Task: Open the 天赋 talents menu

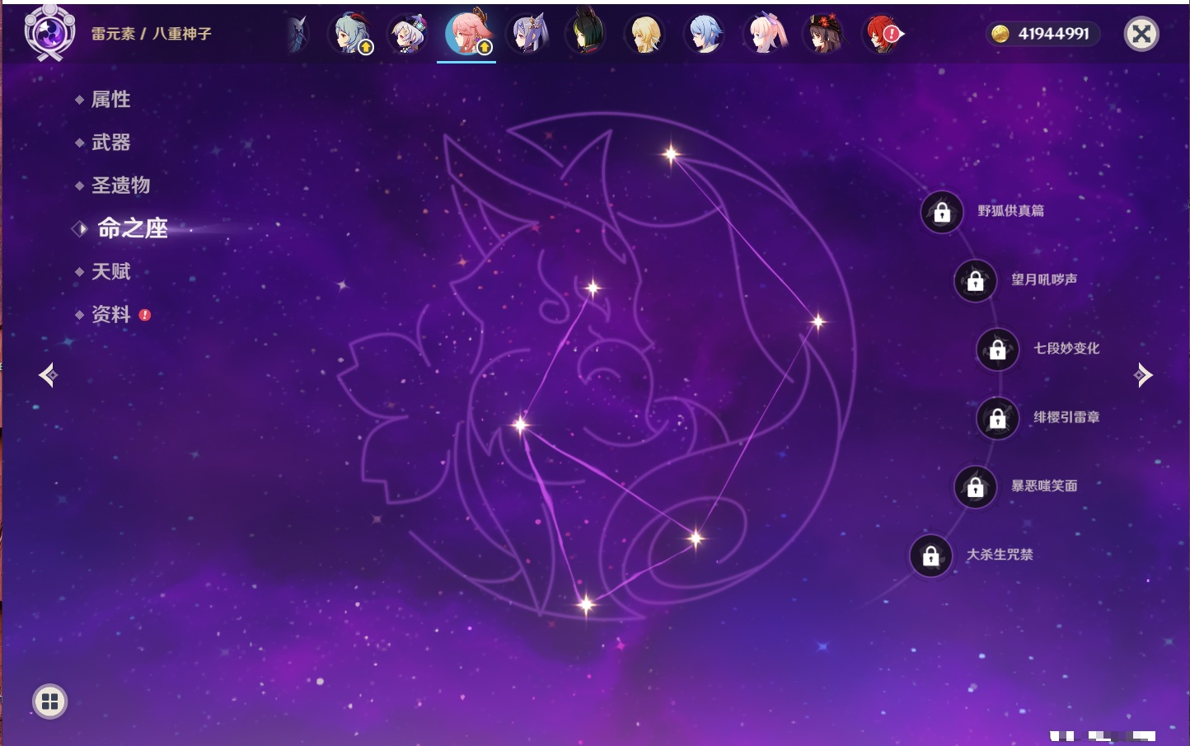Action: point(110,271)
